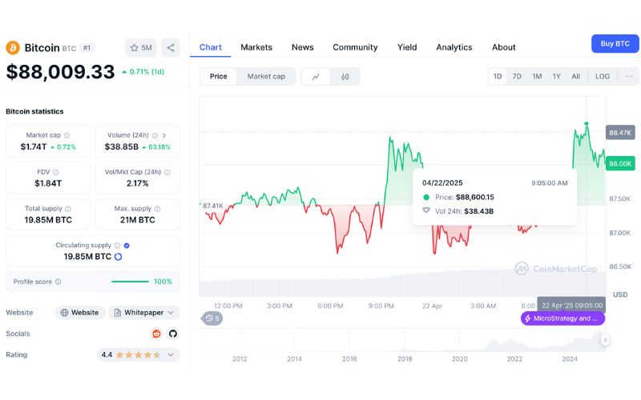This screenshot has width=641, height=400.
Task: Click Vol/Mkt Cap (24h) info icon
Action: (x=167, y=172)
